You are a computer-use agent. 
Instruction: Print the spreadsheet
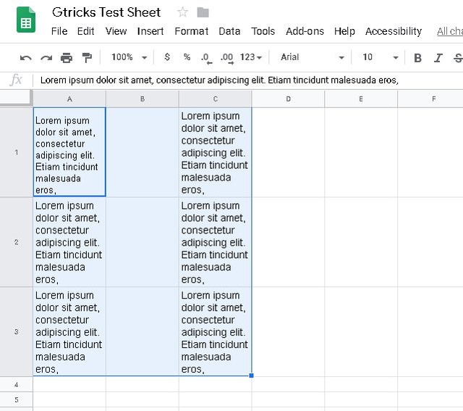tap(67, 57)
